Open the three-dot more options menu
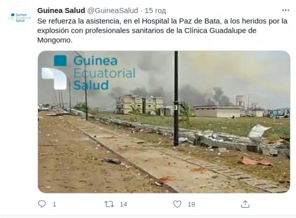The height and width of the screenshot is (218, 296). (x=285, y=11)
